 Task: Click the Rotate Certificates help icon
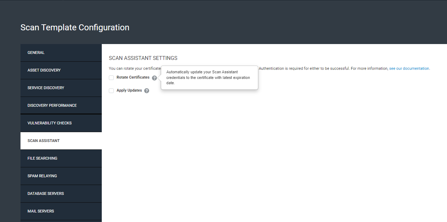[x=154, y=78]
